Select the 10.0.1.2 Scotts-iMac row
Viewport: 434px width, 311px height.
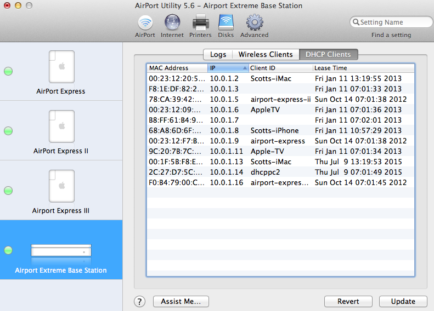pyautogui.click(x=281, y=78)
